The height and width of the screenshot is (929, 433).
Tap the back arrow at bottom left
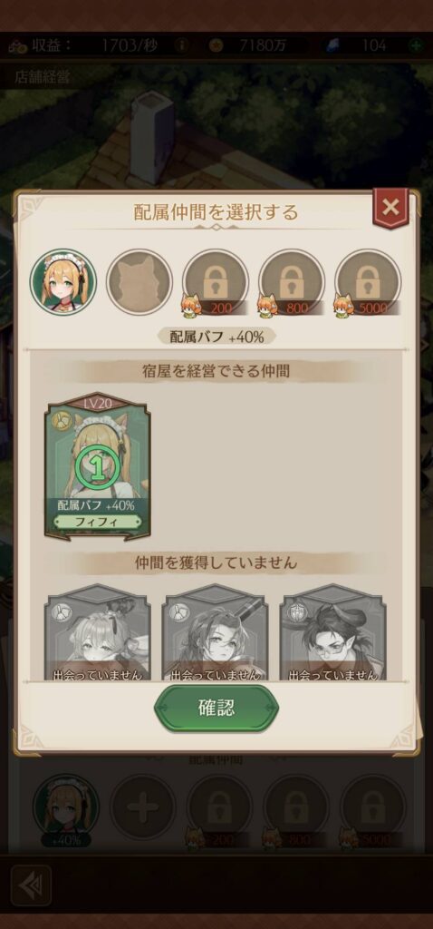(32, 885)
